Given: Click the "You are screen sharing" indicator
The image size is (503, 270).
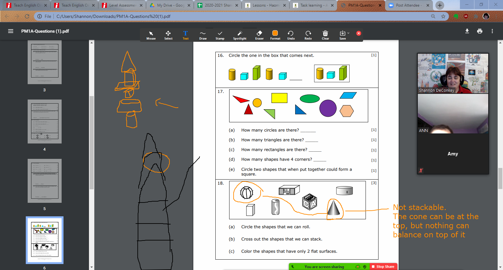Looking at the screenshot, I should point(324,267).
